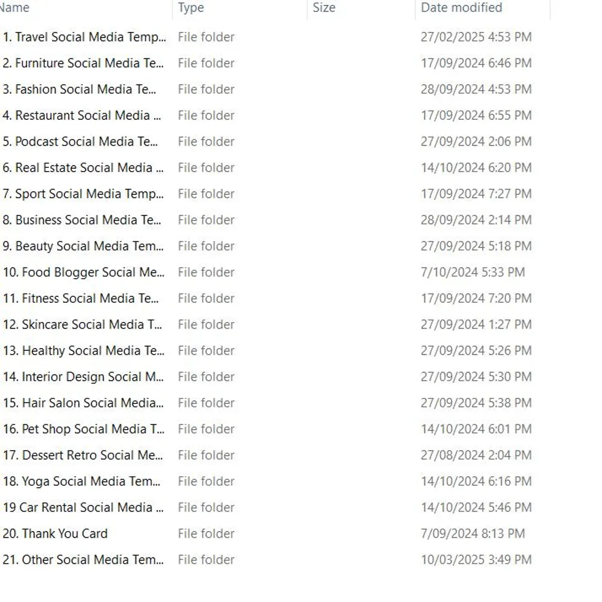Select the 10. Food Blogger folder

pyautogui.click(x=83, y=273)
